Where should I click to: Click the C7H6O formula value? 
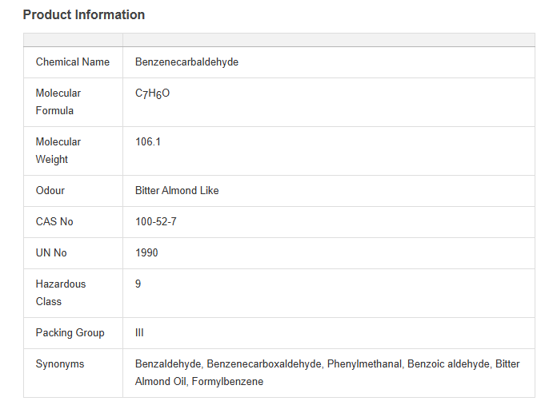click(153, 93)
